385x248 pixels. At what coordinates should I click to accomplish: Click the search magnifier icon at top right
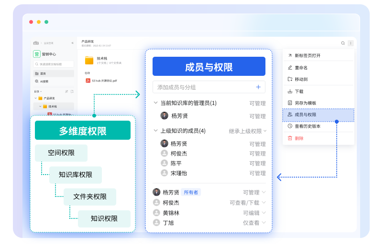pos(343,43)
